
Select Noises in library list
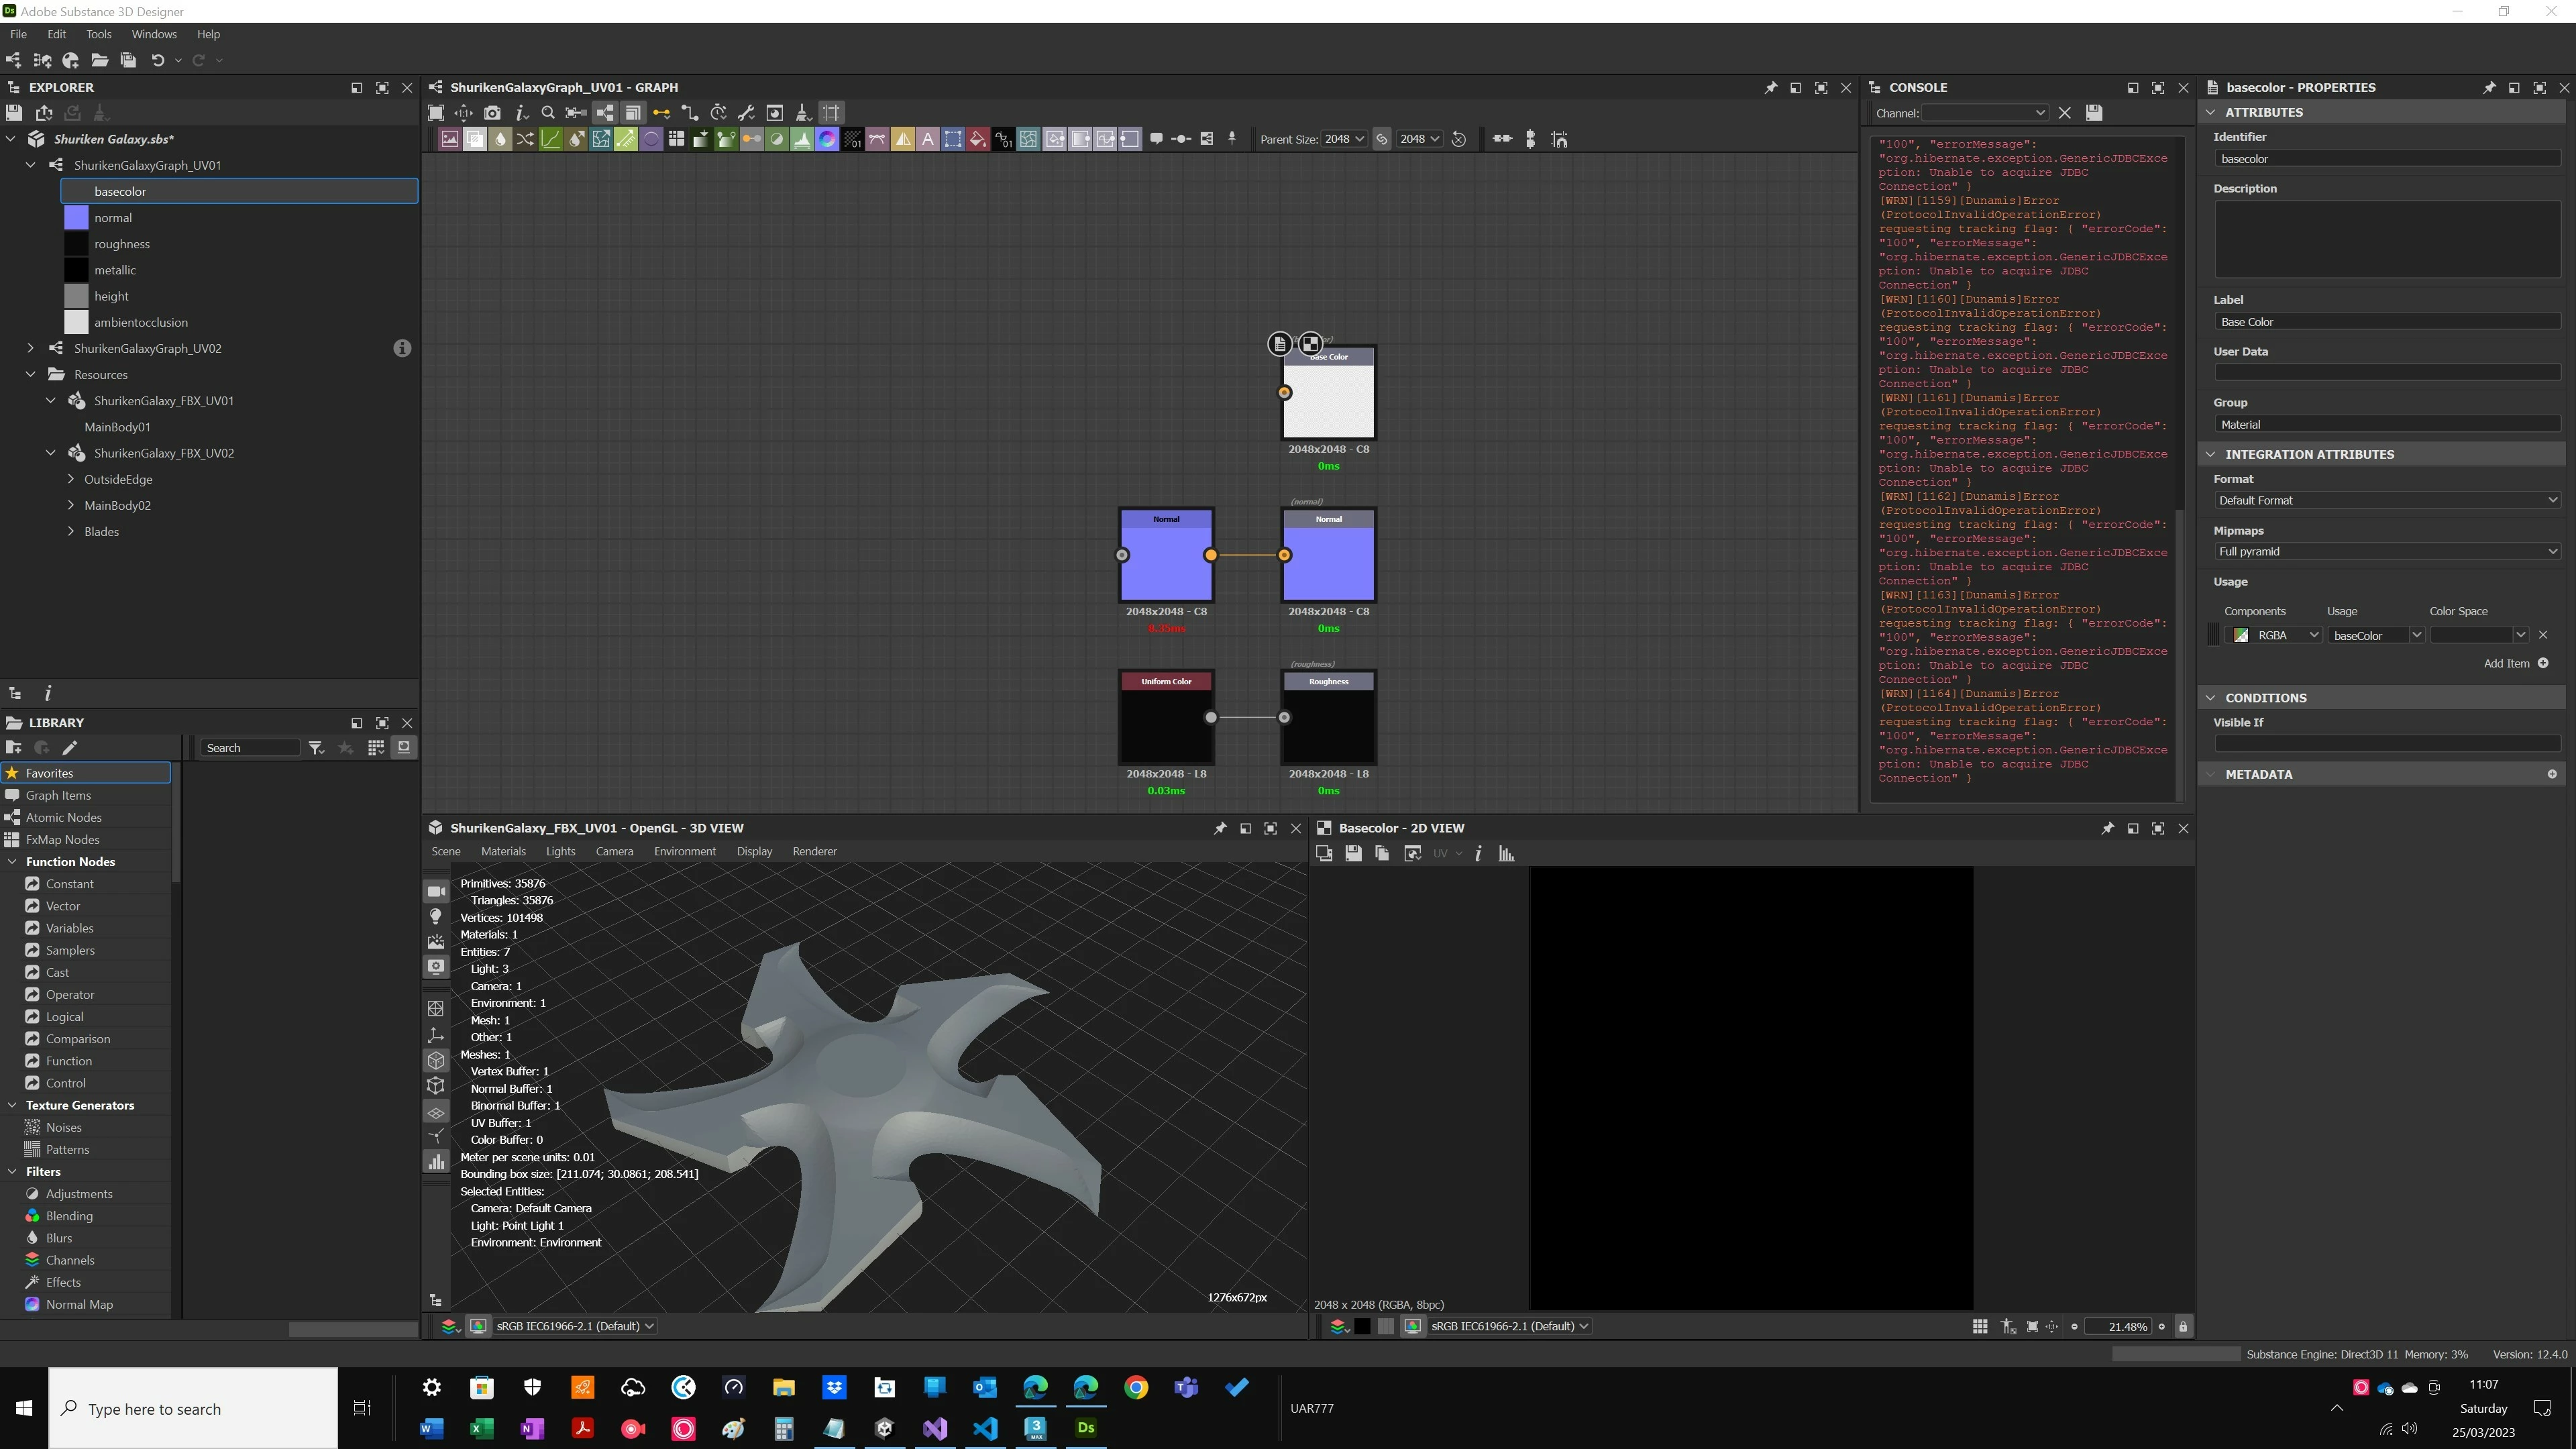tap(63, 1127)
